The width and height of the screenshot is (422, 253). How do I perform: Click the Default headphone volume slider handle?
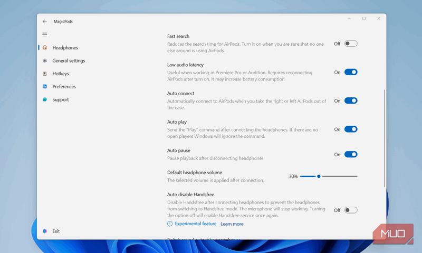tap(319, 176)
